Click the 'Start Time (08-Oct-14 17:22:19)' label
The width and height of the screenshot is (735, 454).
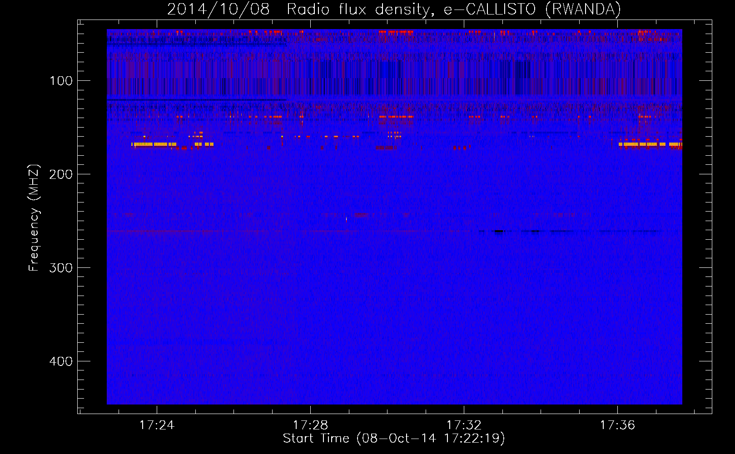click(394, 439)
